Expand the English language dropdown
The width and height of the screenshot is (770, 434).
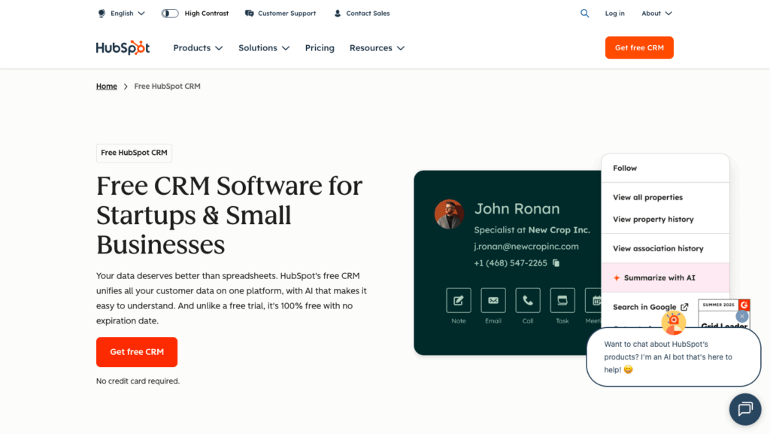pos(122,14)
